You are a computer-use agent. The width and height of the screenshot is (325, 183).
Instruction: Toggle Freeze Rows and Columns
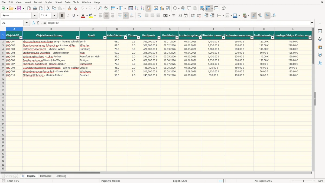pos(208,8)
